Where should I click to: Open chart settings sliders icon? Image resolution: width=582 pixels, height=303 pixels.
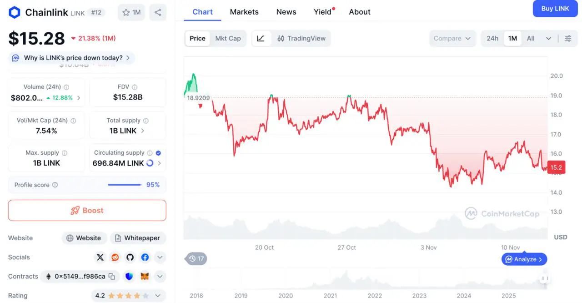click(x=568, y=39)
